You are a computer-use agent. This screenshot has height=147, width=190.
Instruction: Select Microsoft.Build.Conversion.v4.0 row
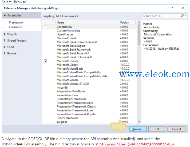click(x=90, y=42)
